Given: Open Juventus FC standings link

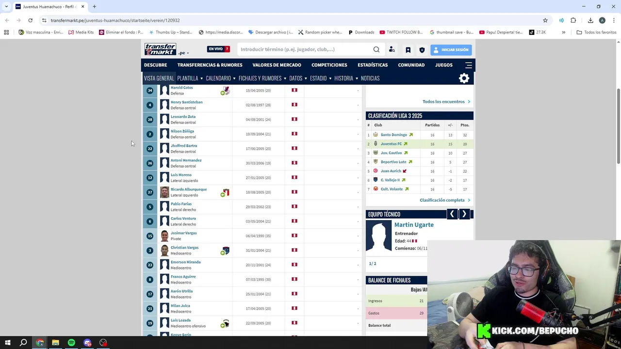Looking at the screenshot, I should 391,144.
